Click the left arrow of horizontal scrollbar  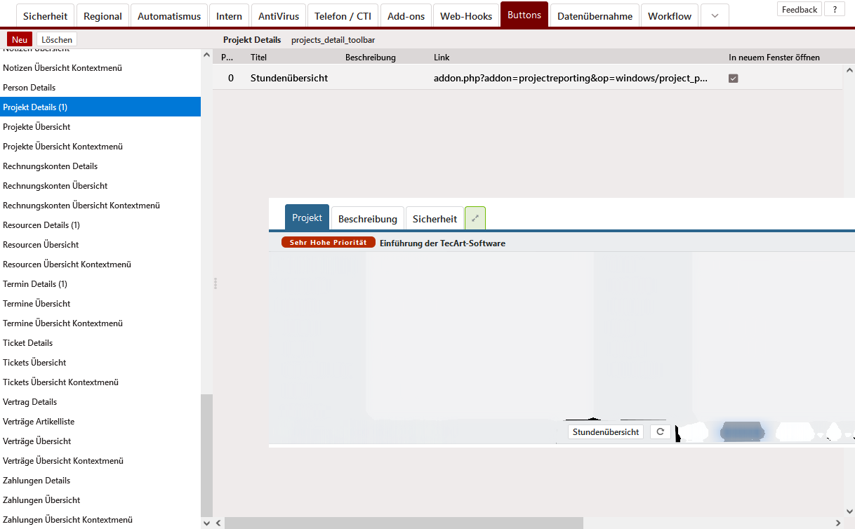(218, 523)
